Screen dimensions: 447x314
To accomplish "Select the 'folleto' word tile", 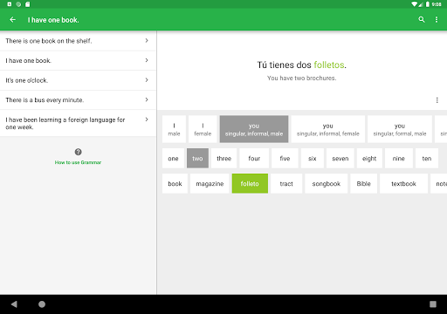I will point(250,183).
